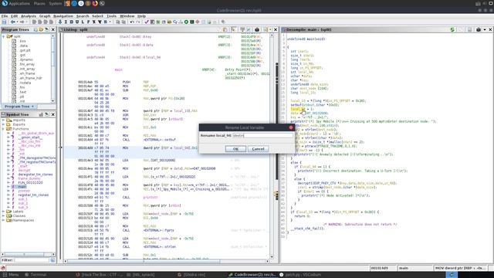Open the File menu
The width and height of the screenshot is (494, 278).
point(5,16)
